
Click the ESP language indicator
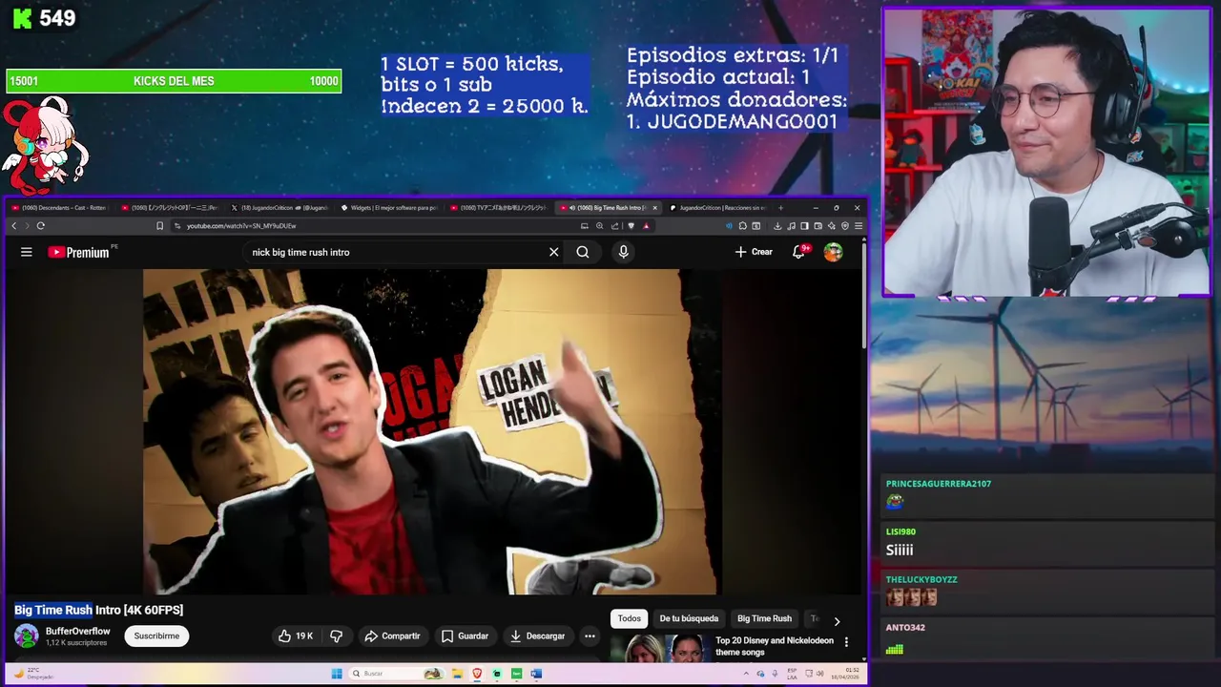pyautogui.click(x=792, y=674)
